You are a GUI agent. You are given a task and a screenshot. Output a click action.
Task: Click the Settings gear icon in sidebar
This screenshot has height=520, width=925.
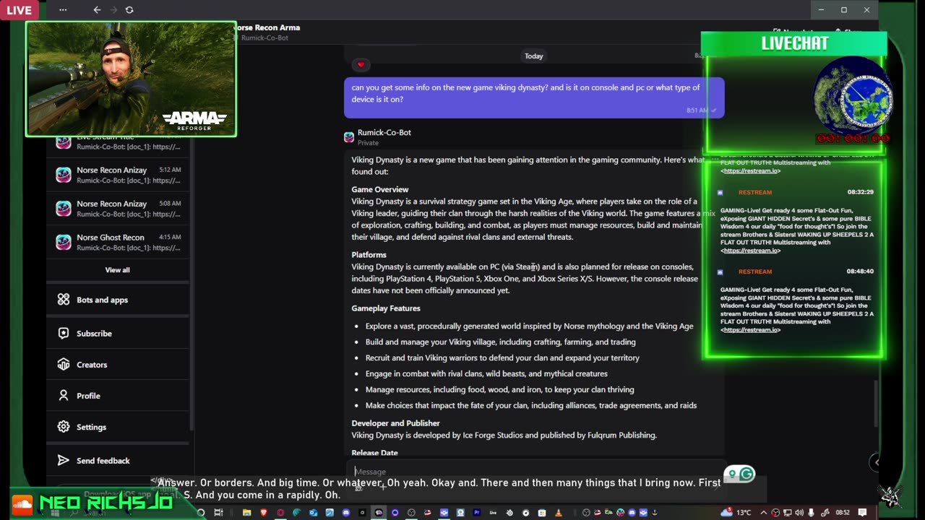[x=64, y=427]
